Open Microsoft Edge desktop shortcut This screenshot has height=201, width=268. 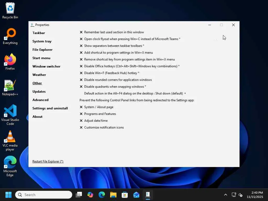(10, 166)
